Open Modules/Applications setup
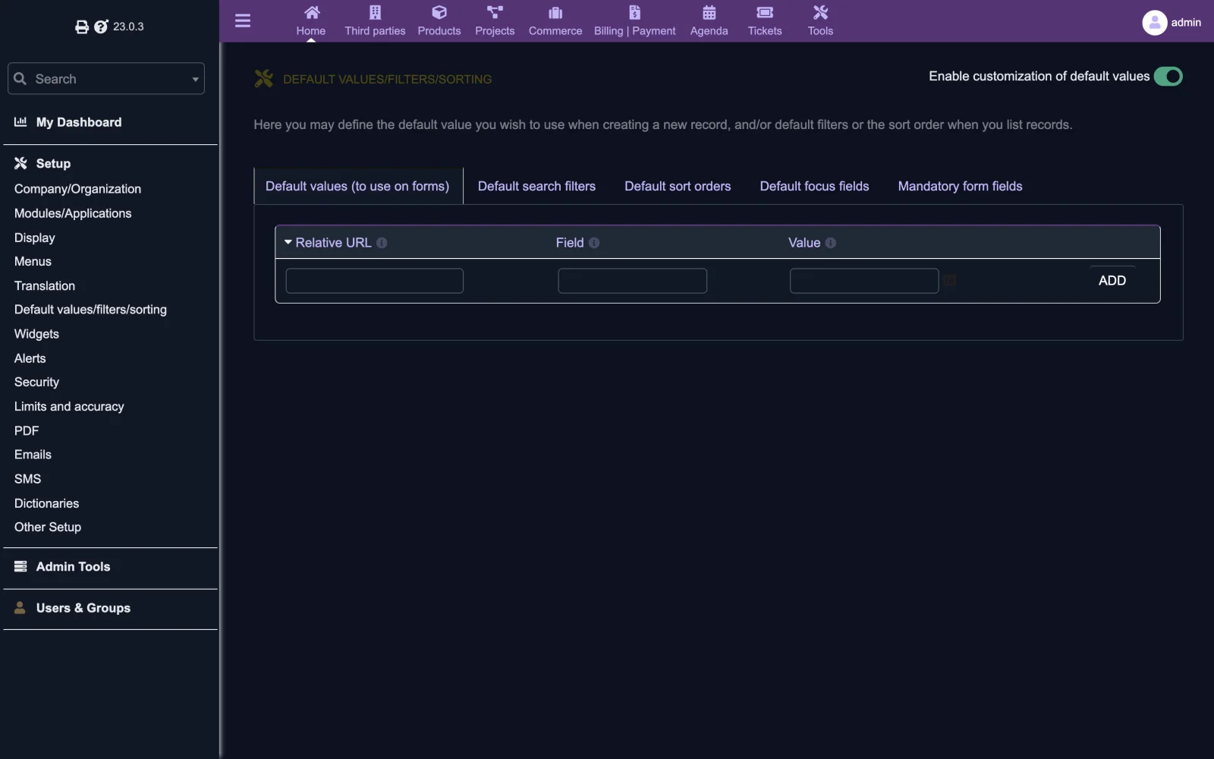1214x759 pixels. tap(73, 213)
